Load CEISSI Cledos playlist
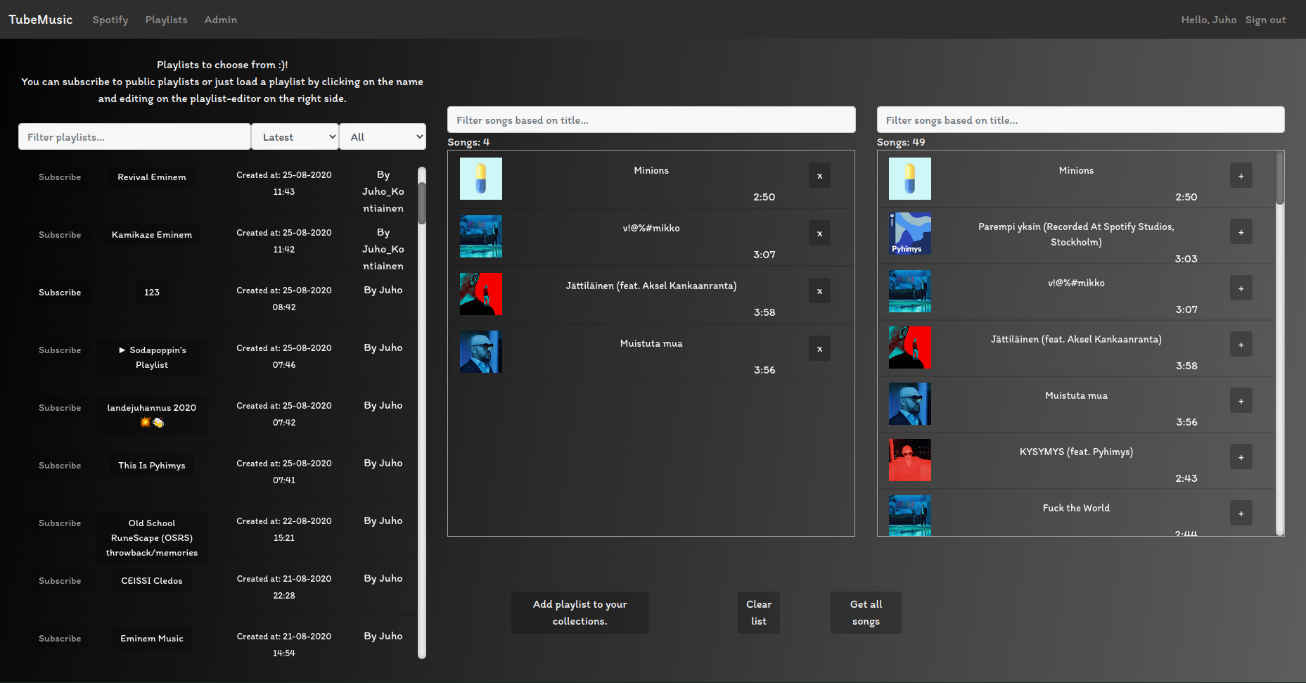The width and height of the screenshot is (1306, 683). (x=152, y=581)
